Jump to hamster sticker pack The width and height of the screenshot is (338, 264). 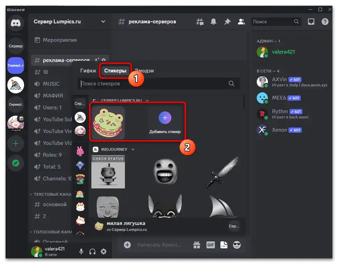pyautogui.click(x=80, y=207)
